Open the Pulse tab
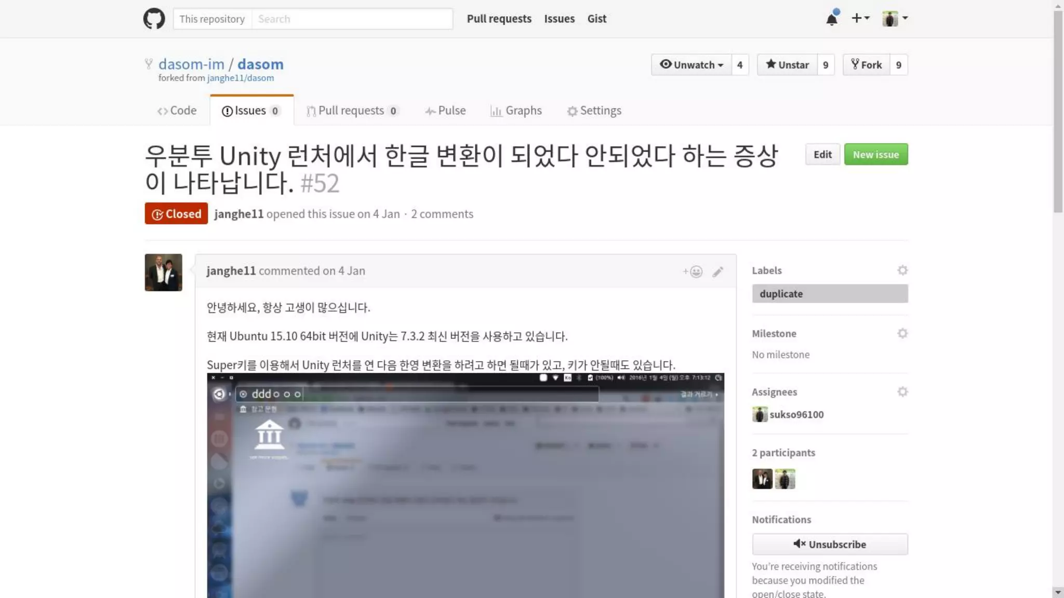1064x598 pixels. 445,111
